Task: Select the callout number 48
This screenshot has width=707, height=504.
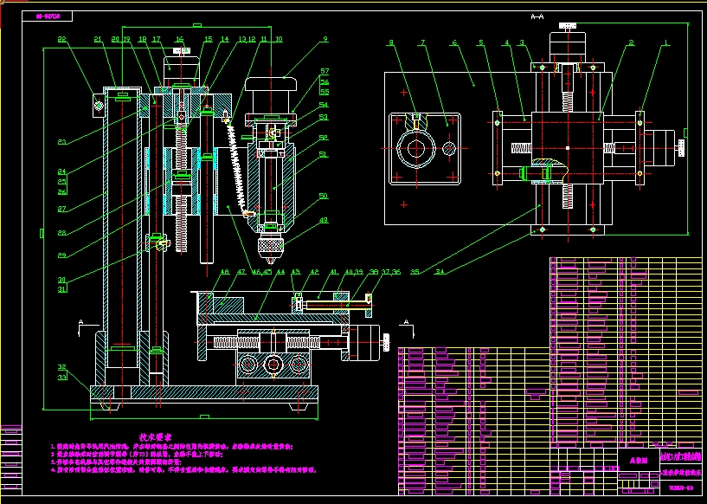Action: (x=224, y=272)
